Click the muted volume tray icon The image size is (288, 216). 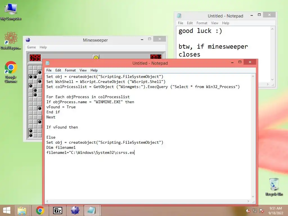248,211
